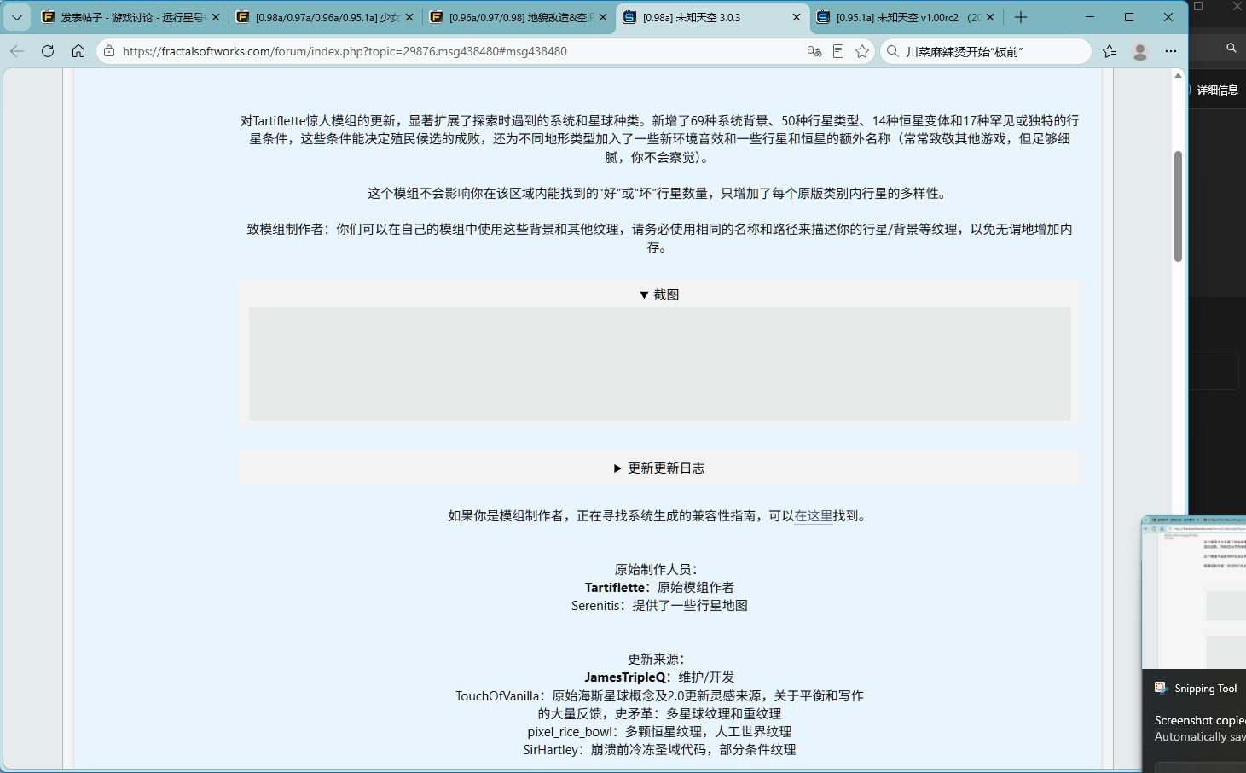Select the SirHartley credit line
Viewport: 1246px width, 773px height.
click(x=659, y=749)
